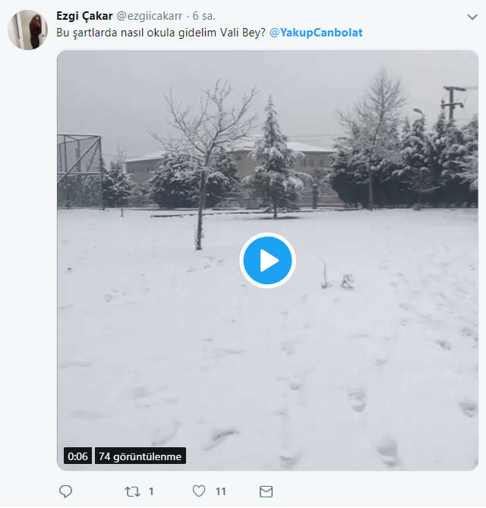Viewport: 486px width, 508px height.
Task: Share tweet via the envelope message icon
Action: coord(266,491)
